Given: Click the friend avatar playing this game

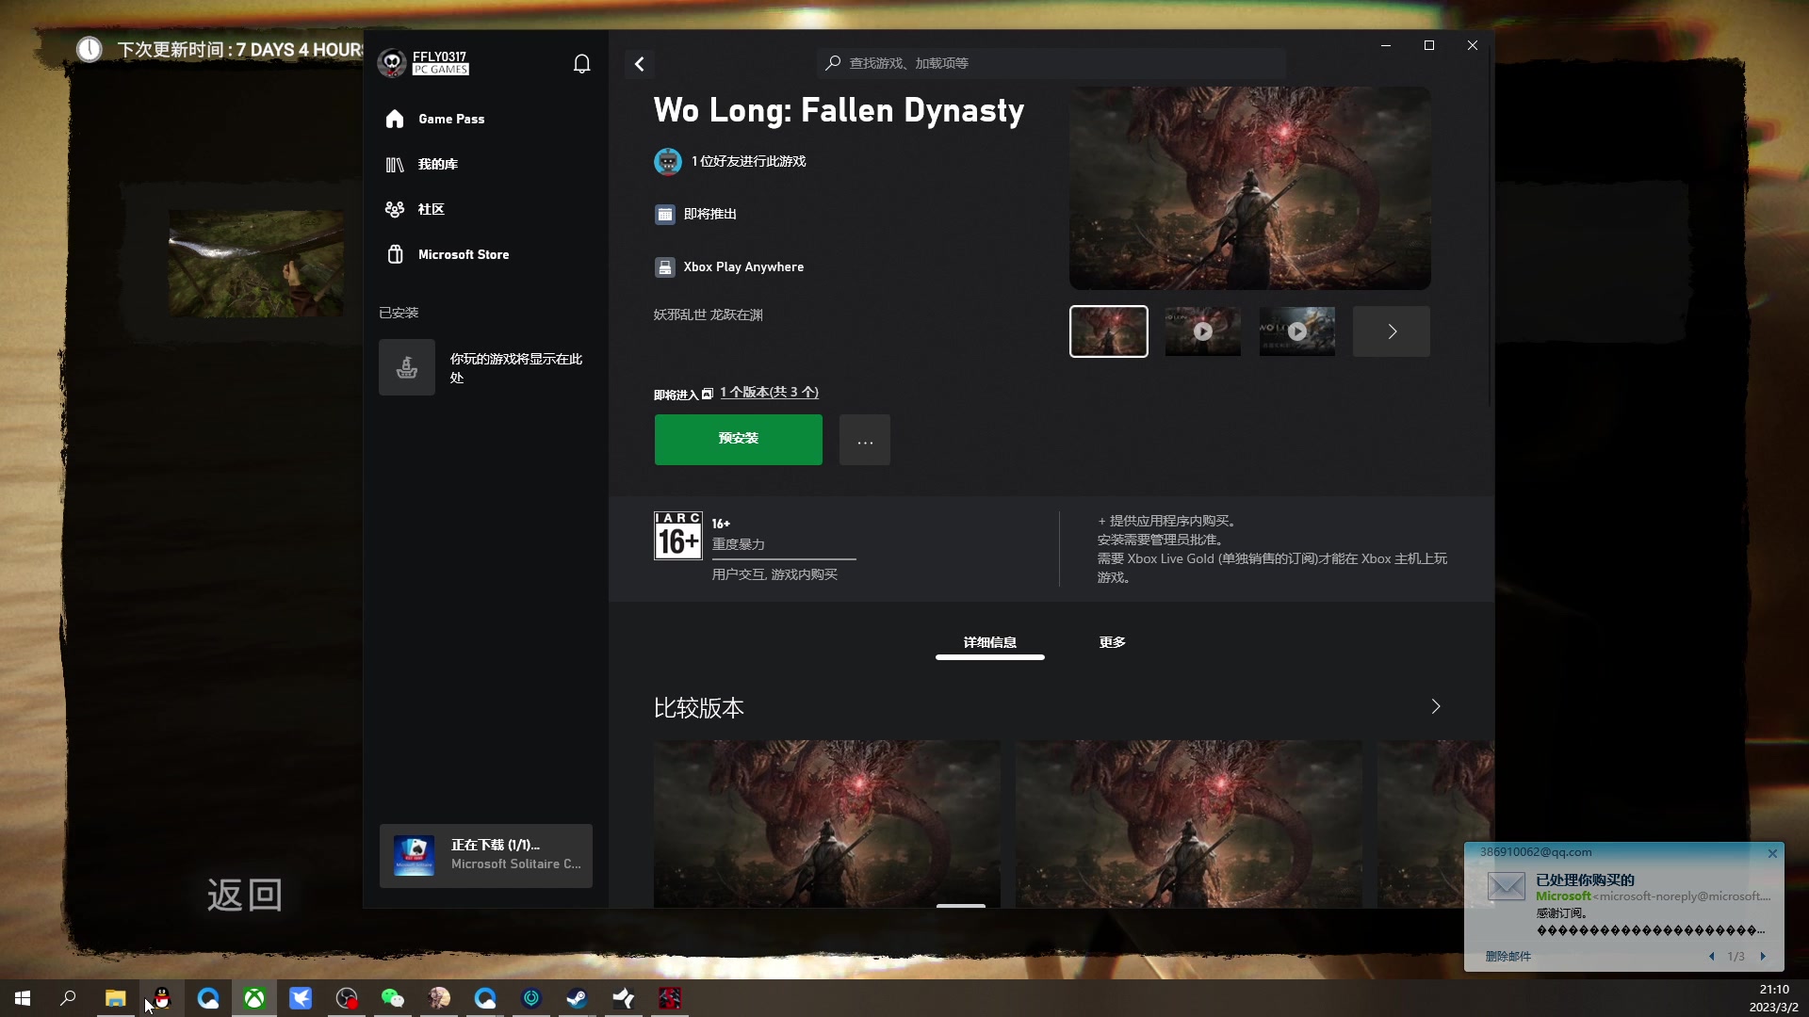Looking at the screenshot, I should [x=668, y=161].
